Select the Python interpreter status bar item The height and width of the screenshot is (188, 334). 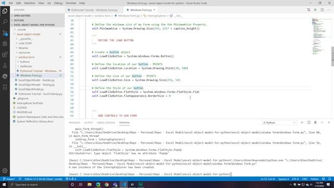(43, 179)
